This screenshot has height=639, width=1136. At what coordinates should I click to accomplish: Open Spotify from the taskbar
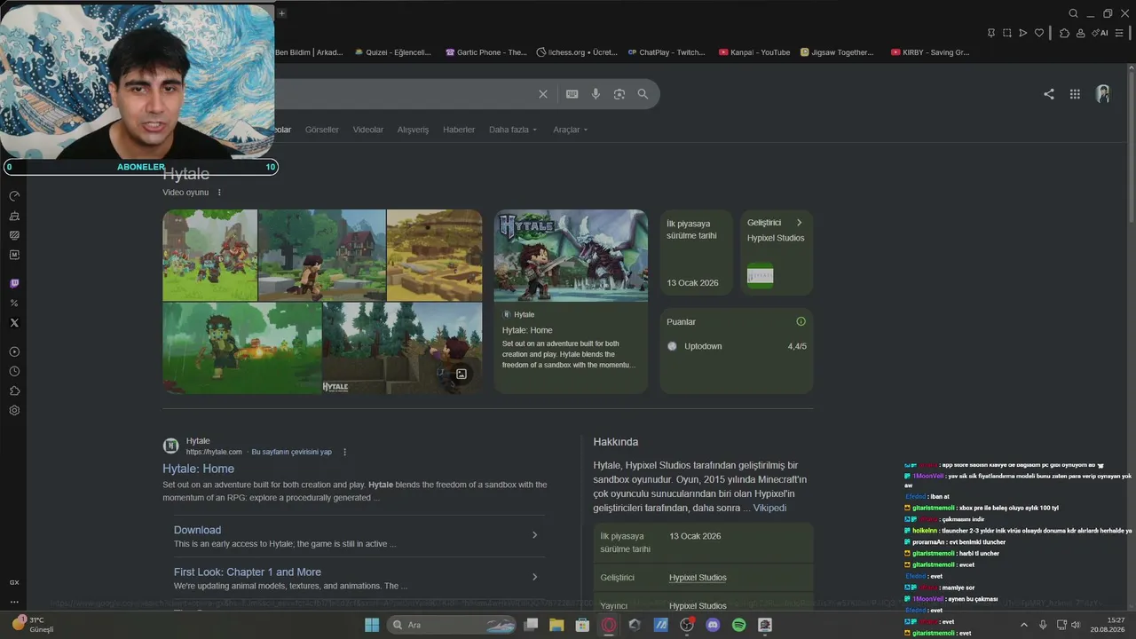(739, 625)
